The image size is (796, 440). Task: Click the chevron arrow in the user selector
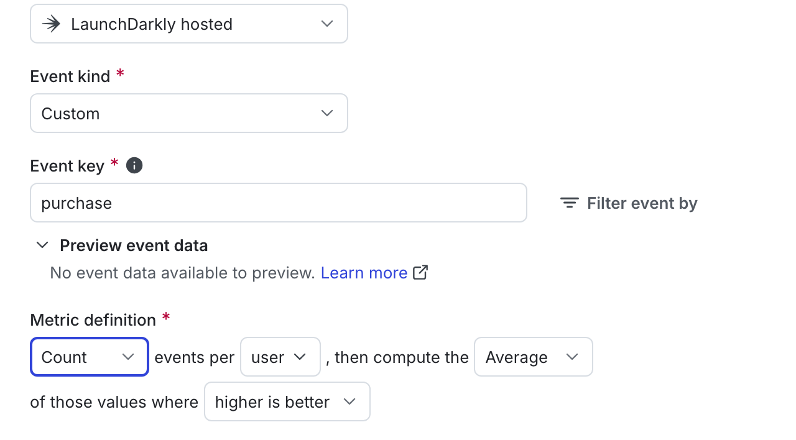tap(300, 357)
